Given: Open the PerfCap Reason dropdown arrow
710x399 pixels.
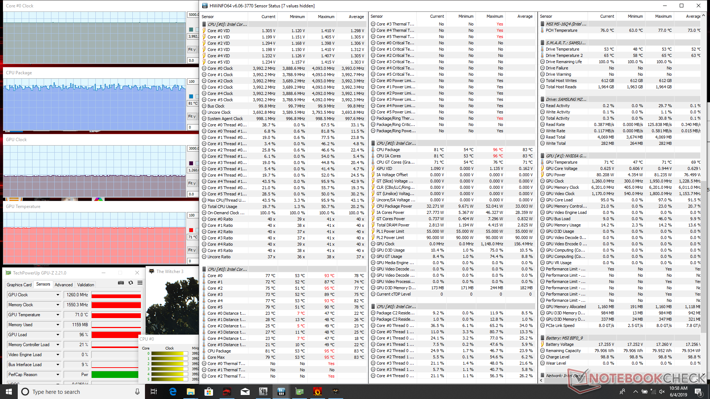Looking at the screenshot, I should (58, 375).
